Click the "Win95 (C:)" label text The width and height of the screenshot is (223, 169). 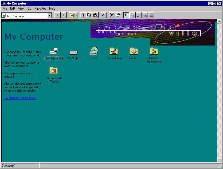pos(74,58)
